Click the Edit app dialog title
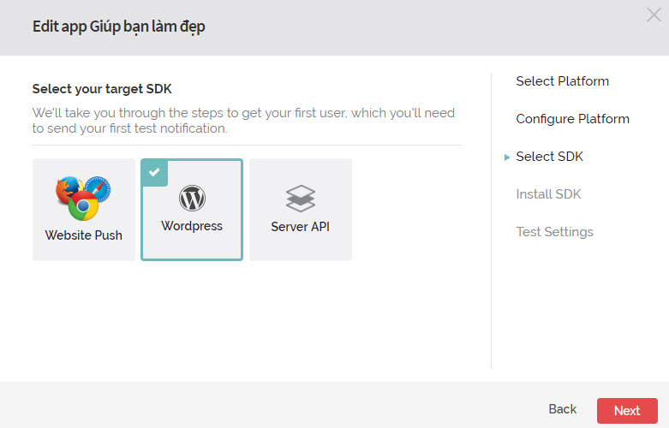 point(118,27)
